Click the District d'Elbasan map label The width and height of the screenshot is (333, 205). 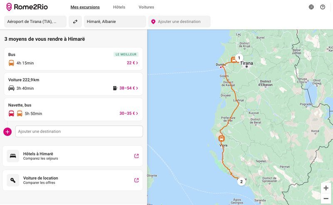click(x=266, y=83)
